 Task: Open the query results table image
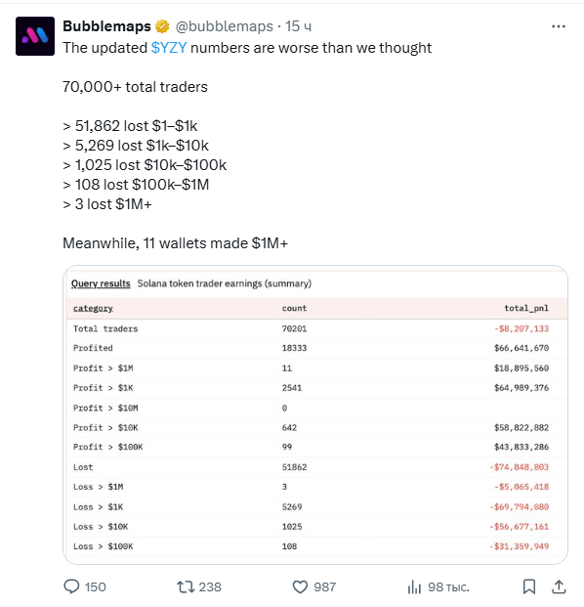click(x=315, y=414)
